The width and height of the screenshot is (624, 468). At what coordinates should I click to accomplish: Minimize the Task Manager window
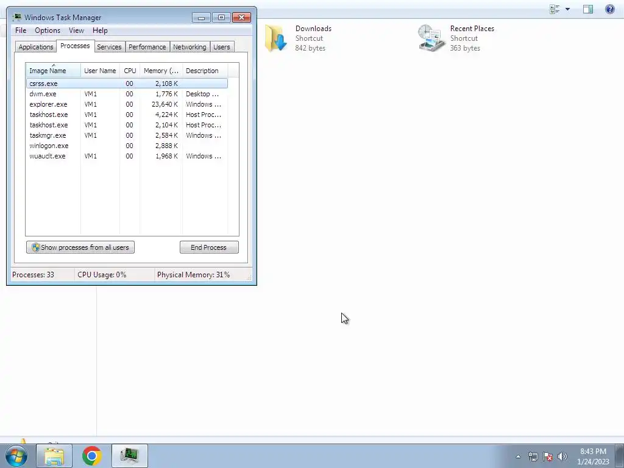coord(201,18)
